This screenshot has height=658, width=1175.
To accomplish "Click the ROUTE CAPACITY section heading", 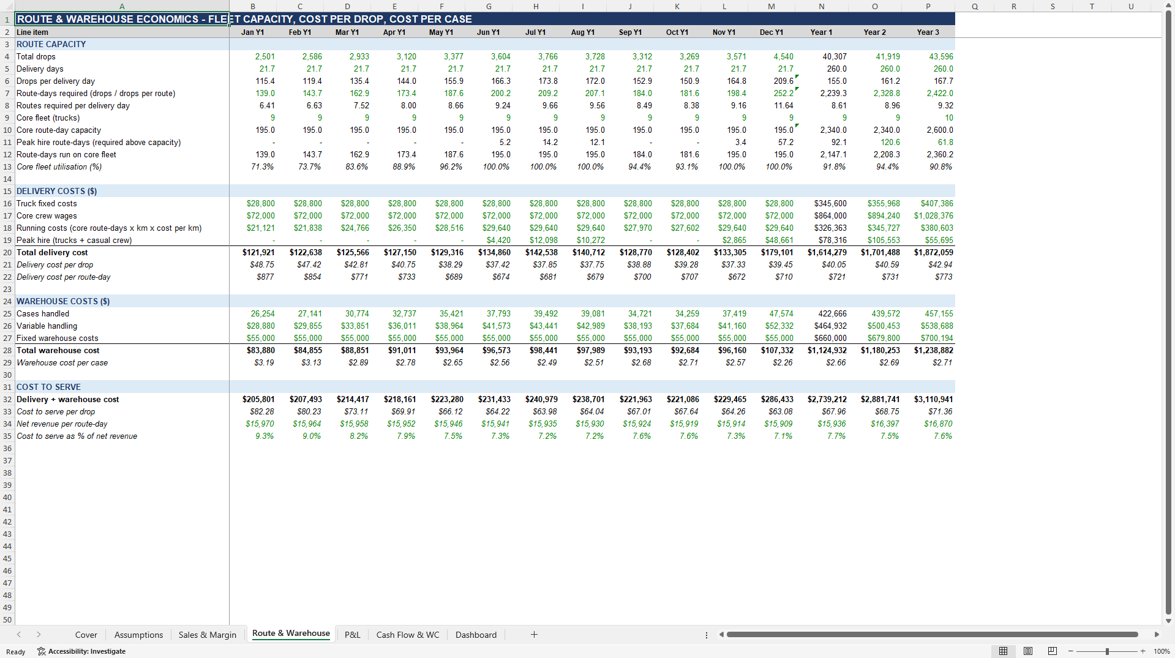I will (51, 44).
